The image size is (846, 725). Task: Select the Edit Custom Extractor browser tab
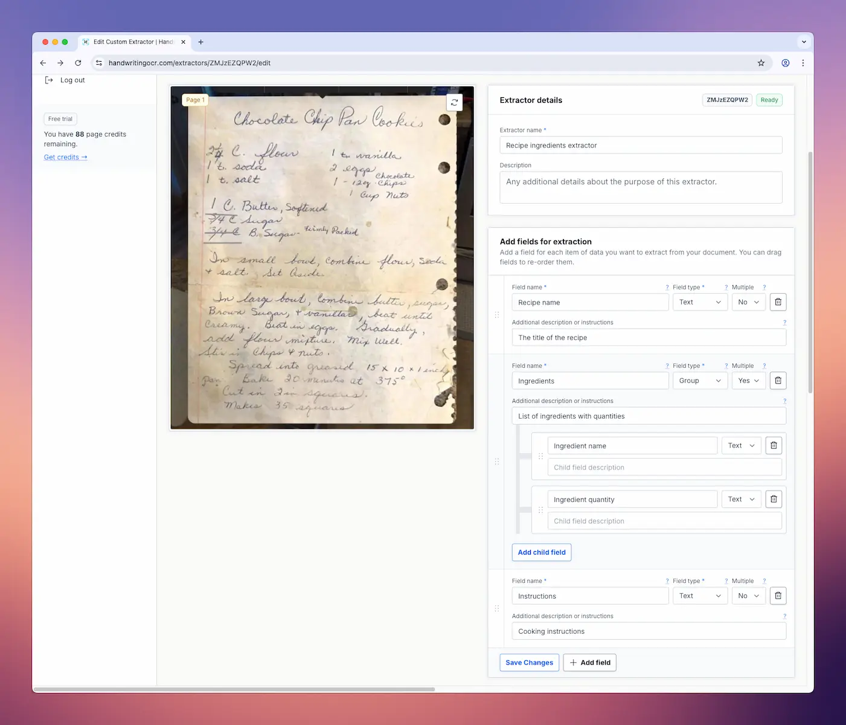point(132,42)
